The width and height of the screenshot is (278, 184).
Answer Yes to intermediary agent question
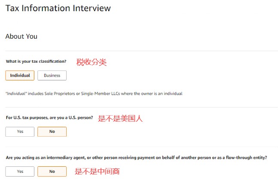(x=20, y=171)
